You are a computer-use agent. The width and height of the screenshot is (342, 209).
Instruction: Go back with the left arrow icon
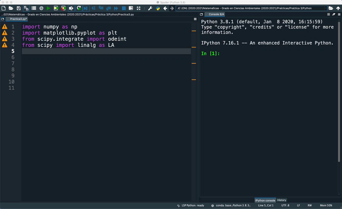[x=165, y=8]
